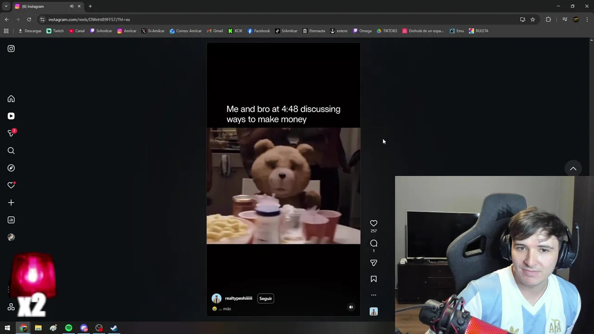The image size is (594, 334).
Task: Open the Omega bookmark
Action: [362, 31]
